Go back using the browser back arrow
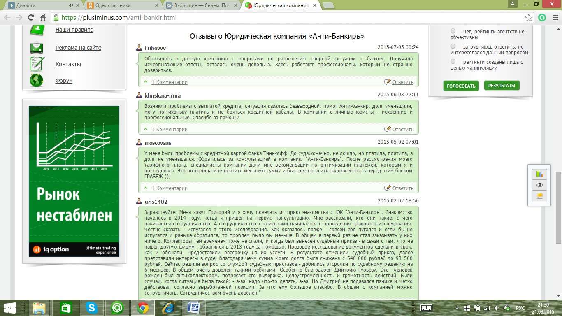 coord(7,17)
